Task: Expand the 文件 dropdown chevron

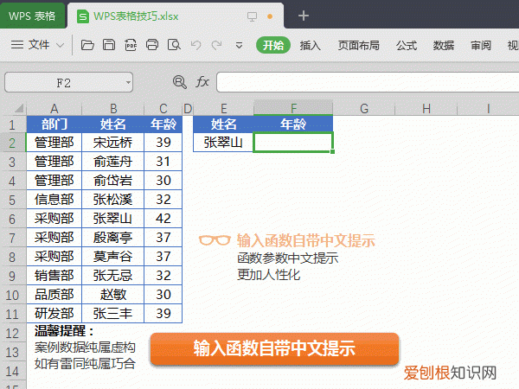Action: 60,45
